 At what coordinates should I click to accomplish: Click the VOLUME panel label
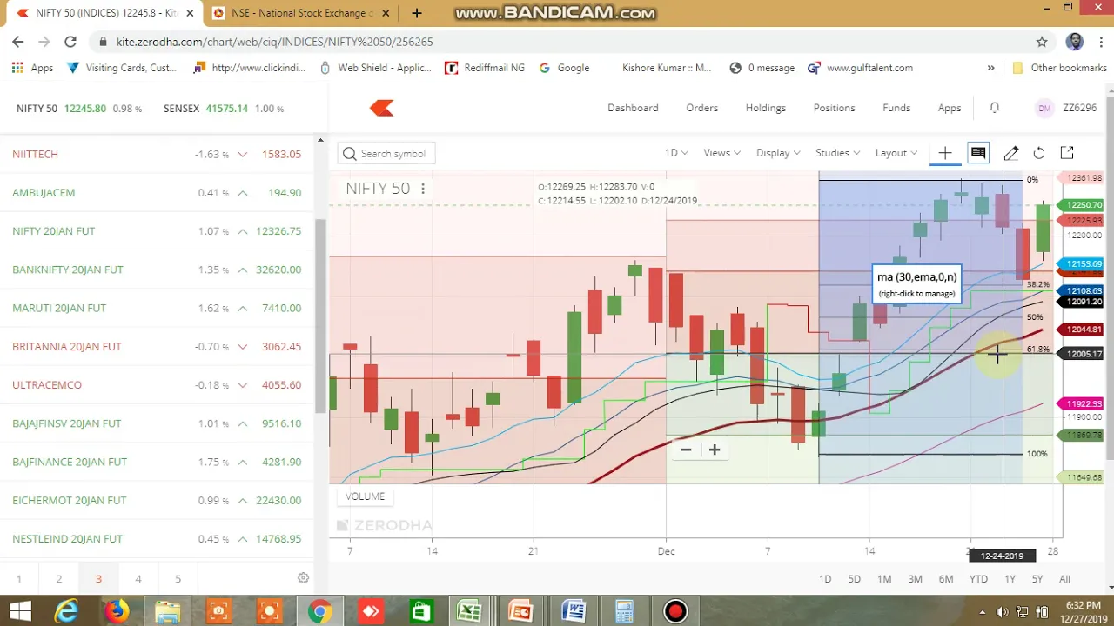click(x=365, y=496)
